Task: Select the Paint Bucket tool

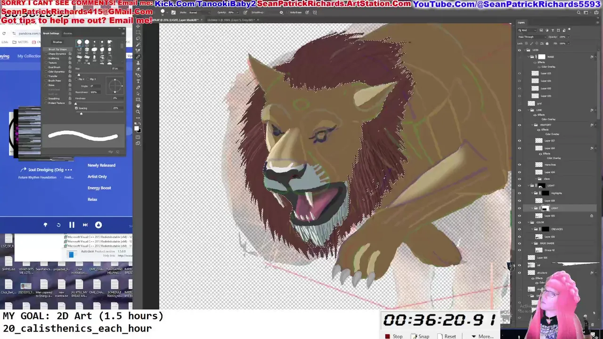Action: point(139,75)
